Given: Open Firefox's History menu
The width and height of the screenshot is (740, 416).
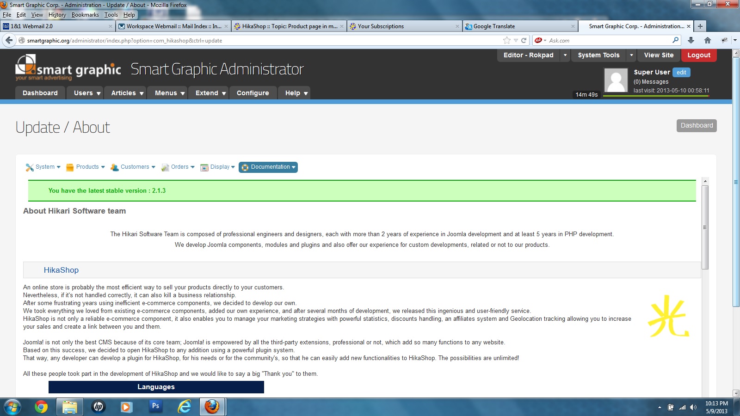Looking at the screenshot, I should click(57, 15).
